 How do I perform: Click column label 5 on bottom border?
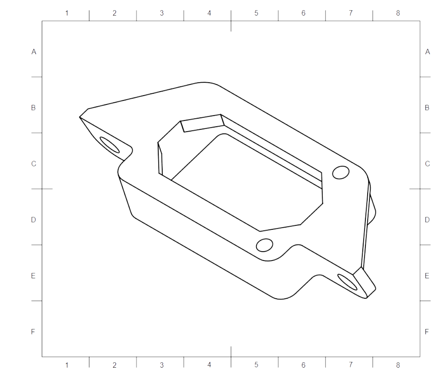coord(256,365)
